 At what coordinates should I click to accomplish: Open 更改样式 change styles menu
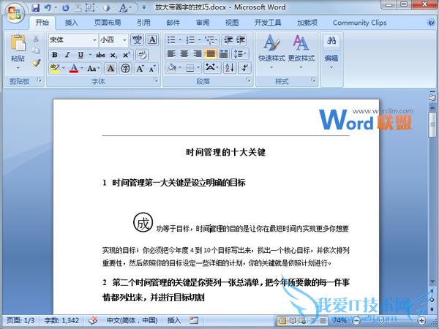[301, 52]
